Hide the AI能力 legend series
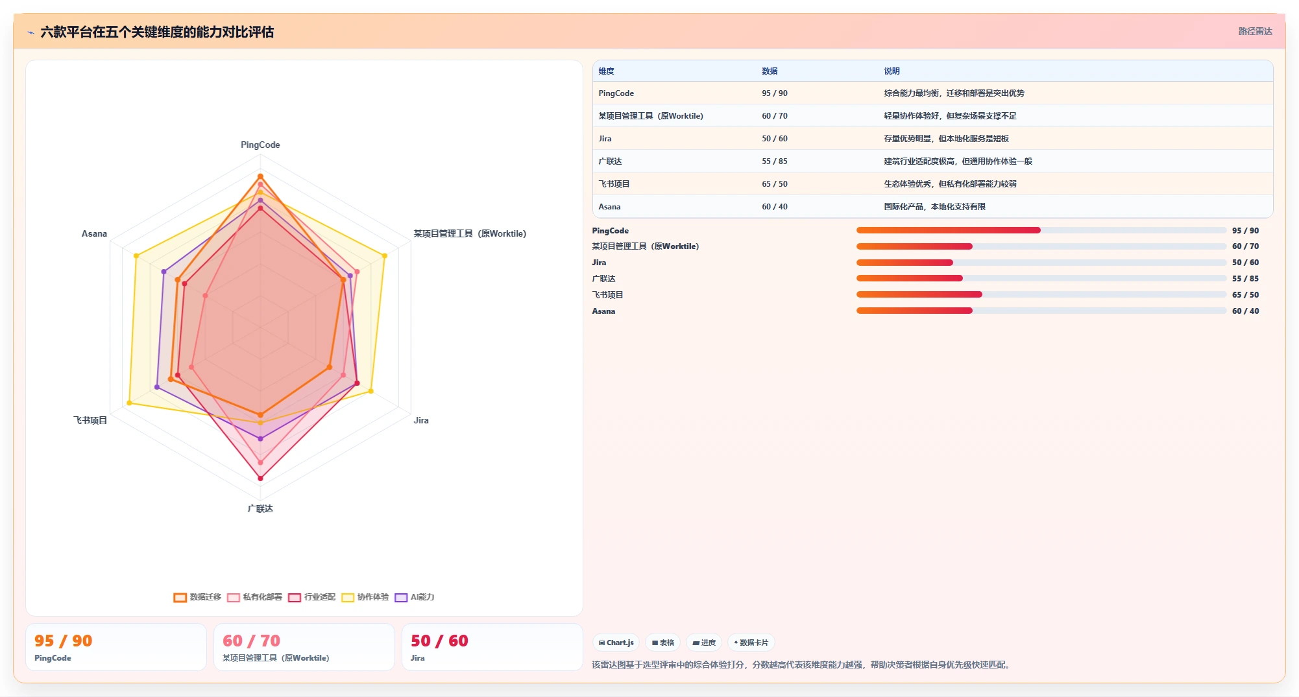Image resolution: width=1299 pixels, height=697 pixels. 414,597
